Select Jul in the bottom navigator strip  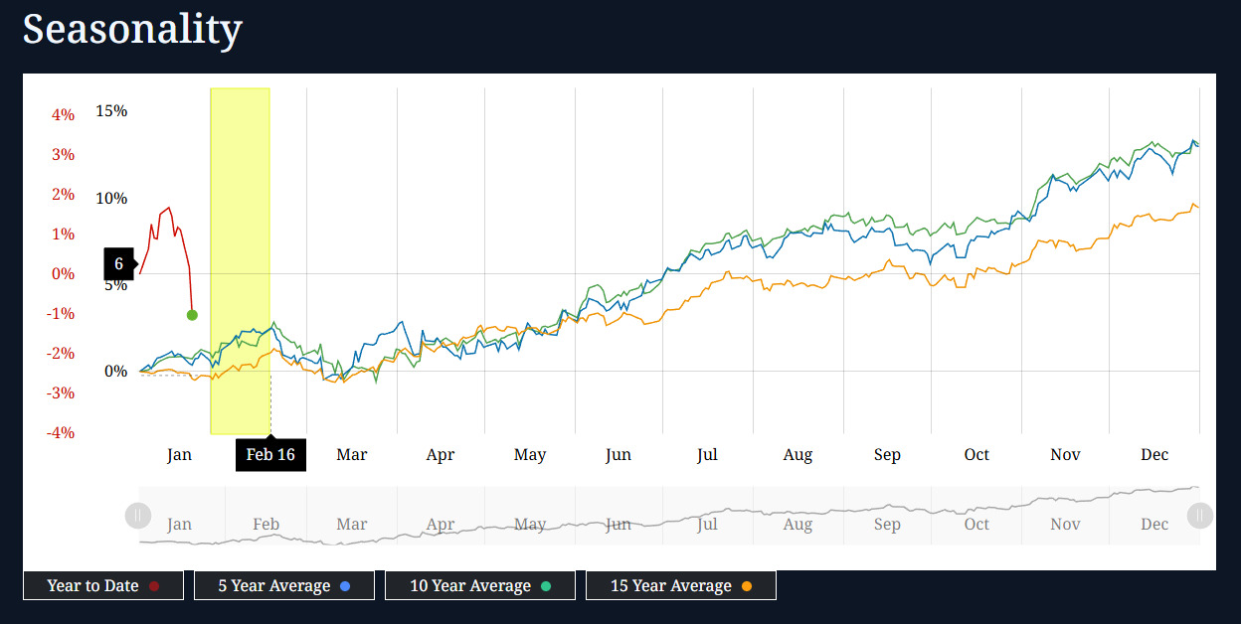(x=707, y=524)
